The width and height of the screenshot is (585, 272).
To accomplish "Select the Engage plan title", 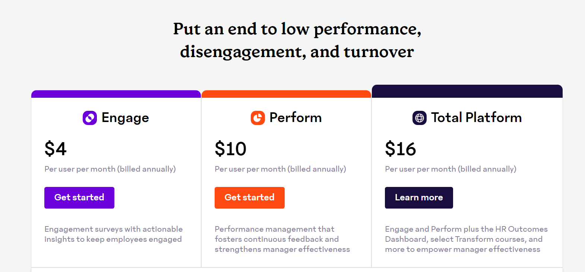I will click(x=125, y=118).
